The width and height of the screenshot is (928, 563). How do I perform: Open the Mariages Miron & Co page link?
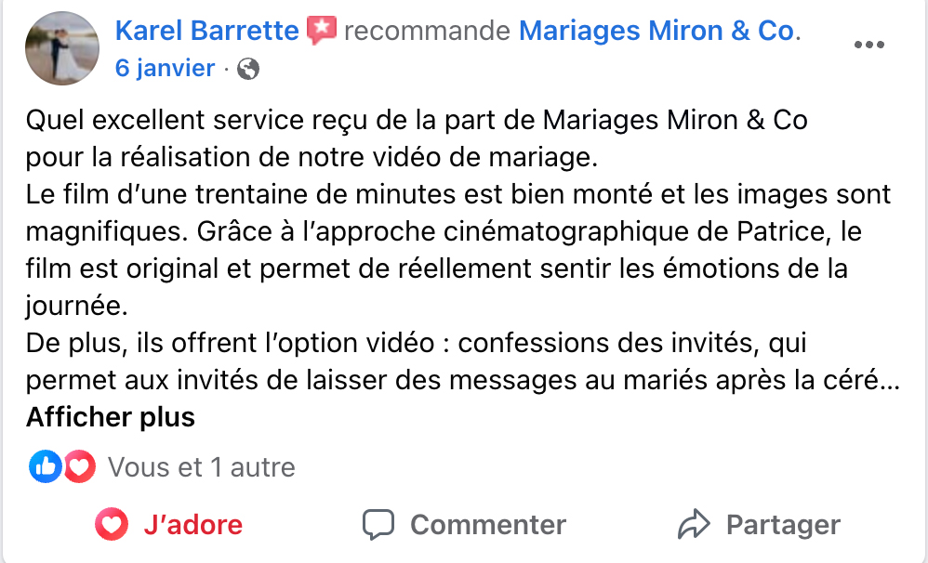pyautogui.click(x=656, y=32)
